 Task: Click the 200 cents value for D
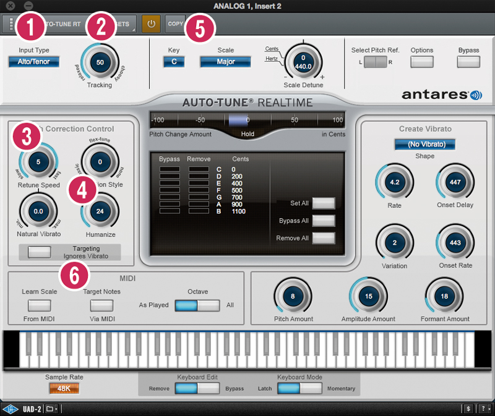point(237,176)
